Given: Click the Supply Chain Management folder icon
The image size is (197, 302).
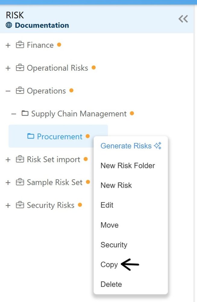Looking at the screenshot, I should point(25,113).
